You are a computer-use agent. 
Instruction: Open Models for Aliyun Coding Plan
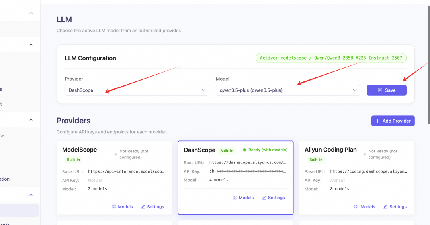[x=365, y=207]
